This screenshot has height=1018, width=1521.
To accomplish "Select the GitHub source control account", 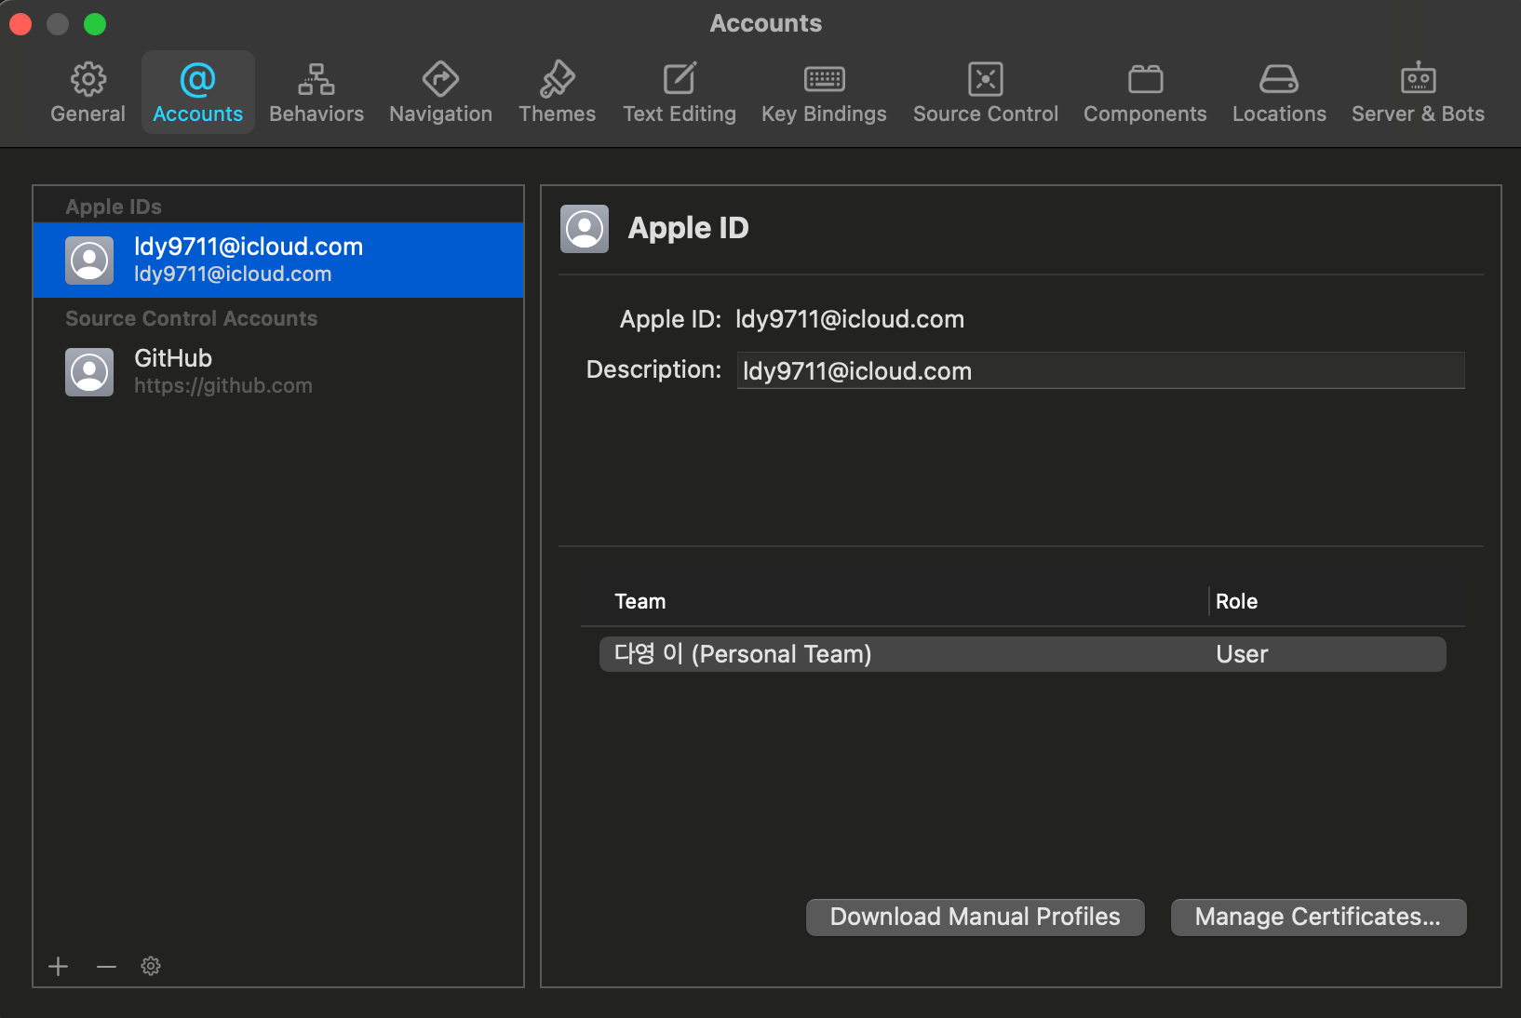I will pyautogui.click(x=278, y=371).
